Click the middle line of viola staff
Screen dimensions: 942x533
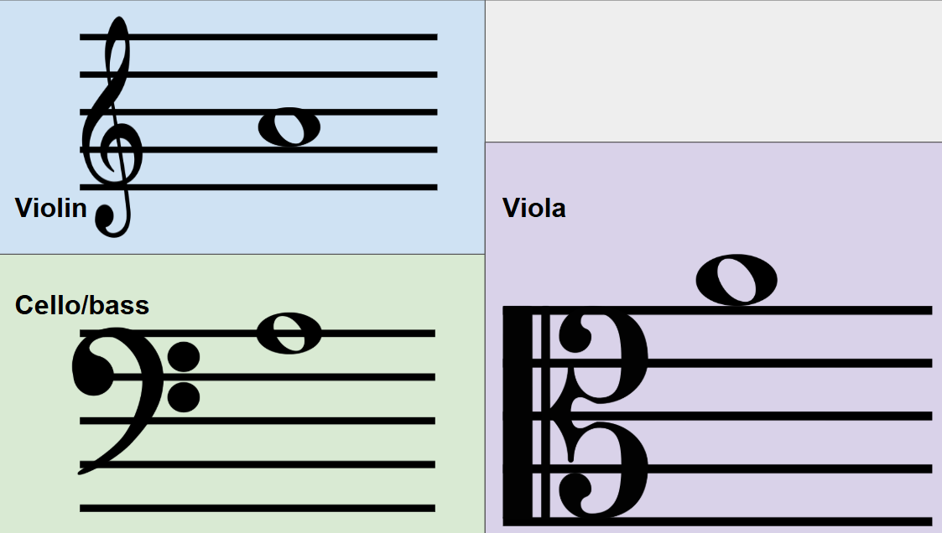tap(717, 416)
